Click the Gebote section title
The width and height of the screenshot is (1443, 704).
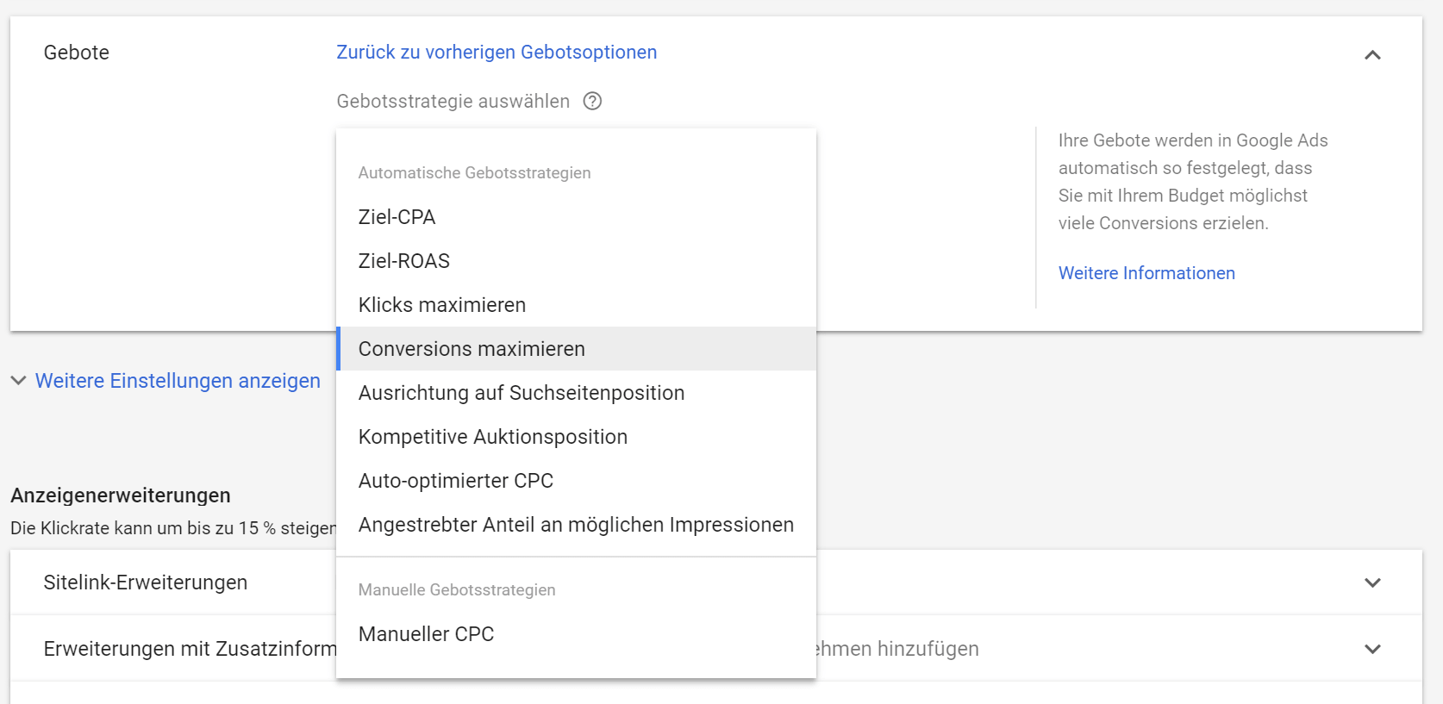pos(77,53)
